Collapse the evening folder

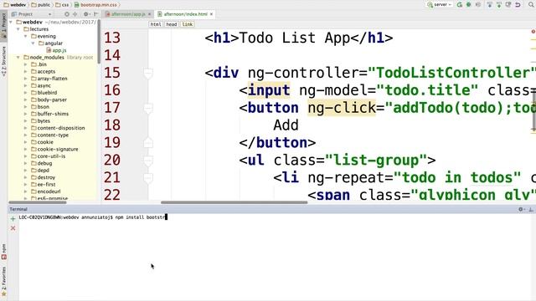pos(26,36)
